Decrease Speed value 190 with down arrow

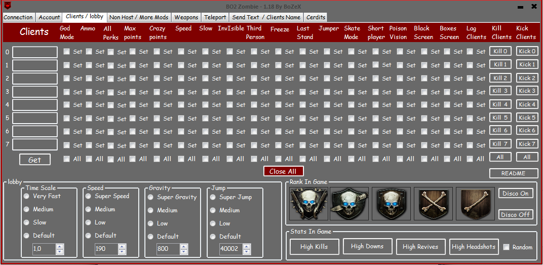pyautogui.click(x=122, y=251)
